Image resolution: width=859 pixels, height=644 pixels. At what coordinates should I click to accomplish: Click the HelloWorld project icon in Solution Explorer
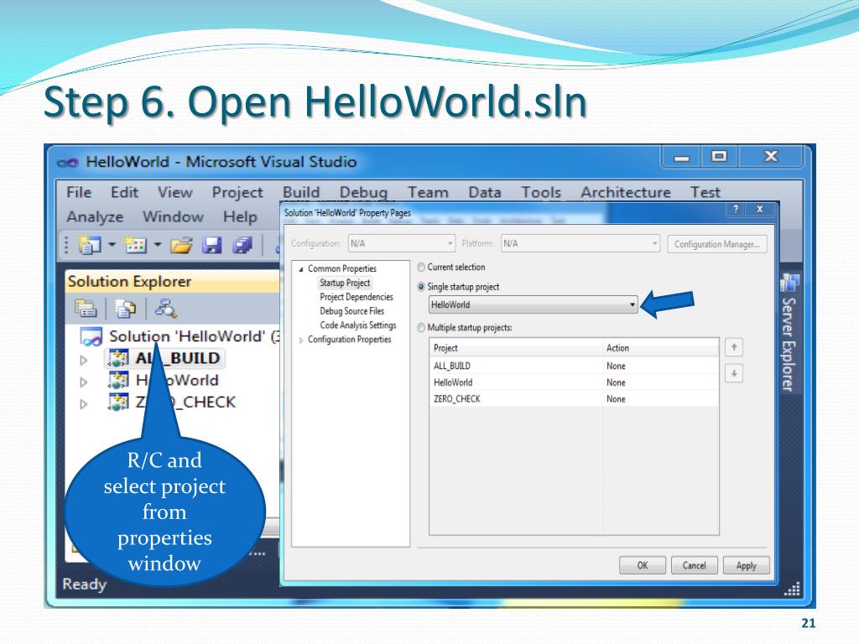pyautogui.click(x=118, y=380)
